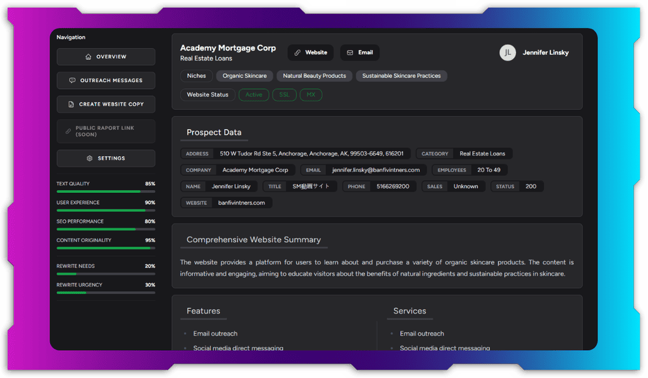648x378 pixels.
Task: Click Company value Academy Mortgage Corp
Action: pyautogui.click(x=255, y=170)
